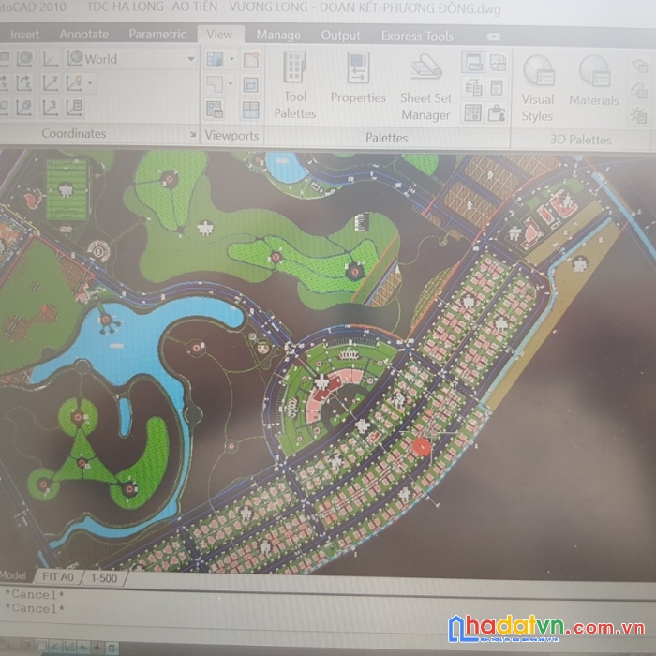Switch to Express Tools tab
The image size is (656, 656).
pos(417,37)
